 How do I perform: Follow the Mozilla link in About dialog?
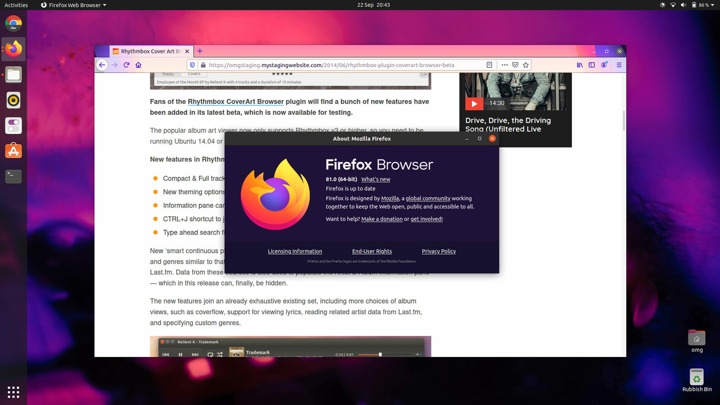click(x=390, y=198)
